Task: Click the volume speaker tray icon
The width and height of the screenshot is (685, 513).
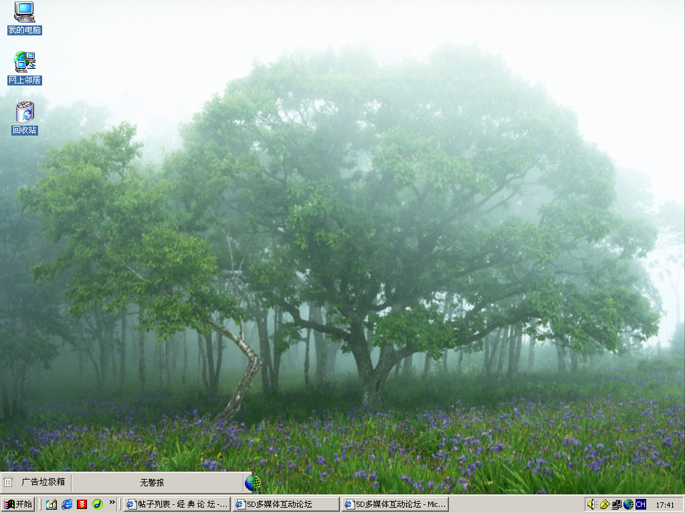Action: [592, 505]
